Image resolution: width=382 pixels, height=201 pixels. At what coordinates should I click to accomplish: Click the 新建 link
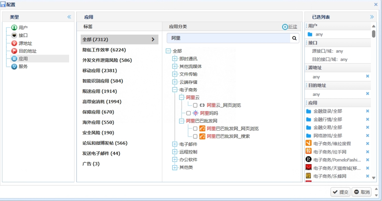(x=293, y=27)
